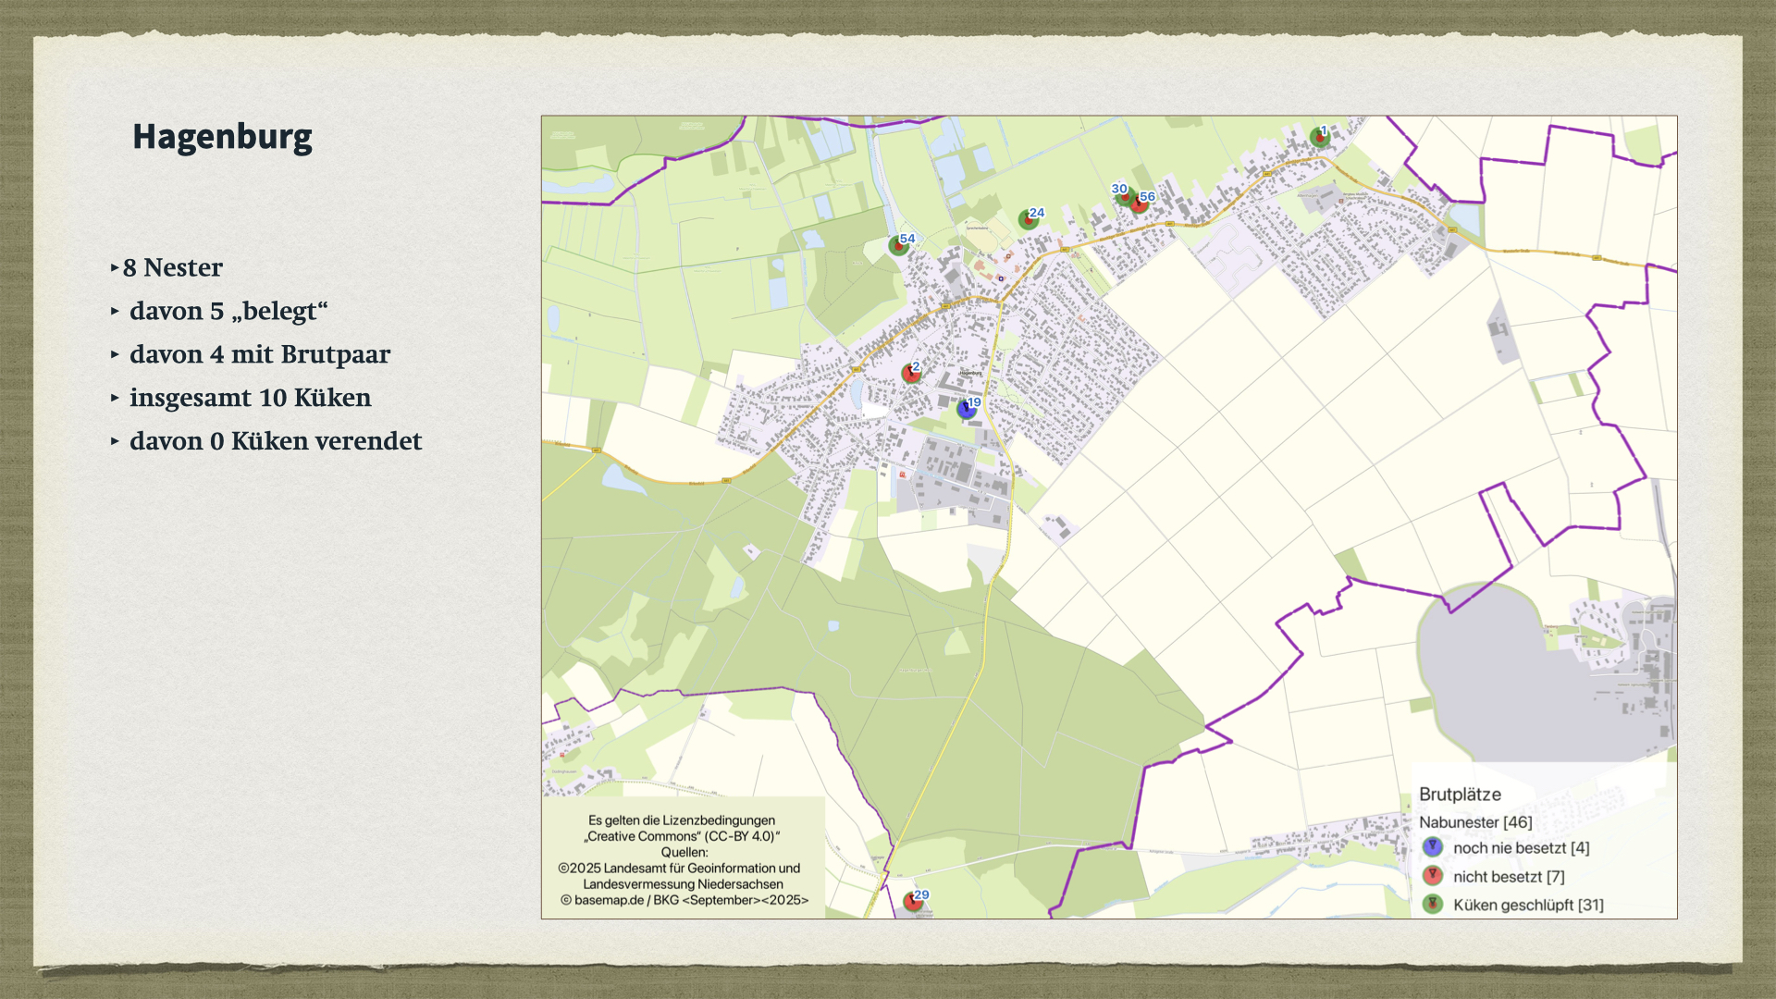
Task: Click the red nest marker 56
Action: point(1140,203)
